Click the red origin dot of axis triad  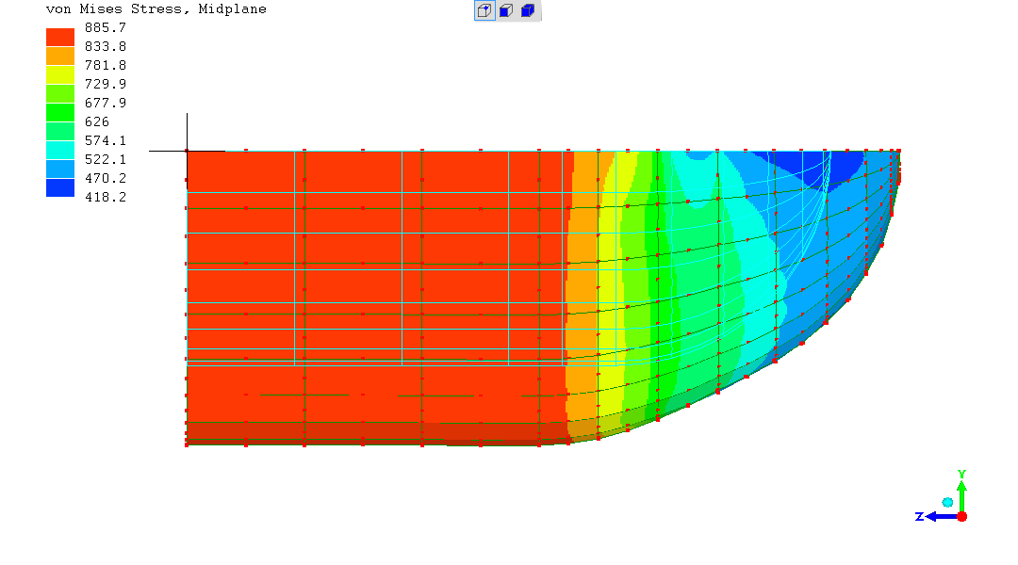pyautogui.click(x=961, y=516)
